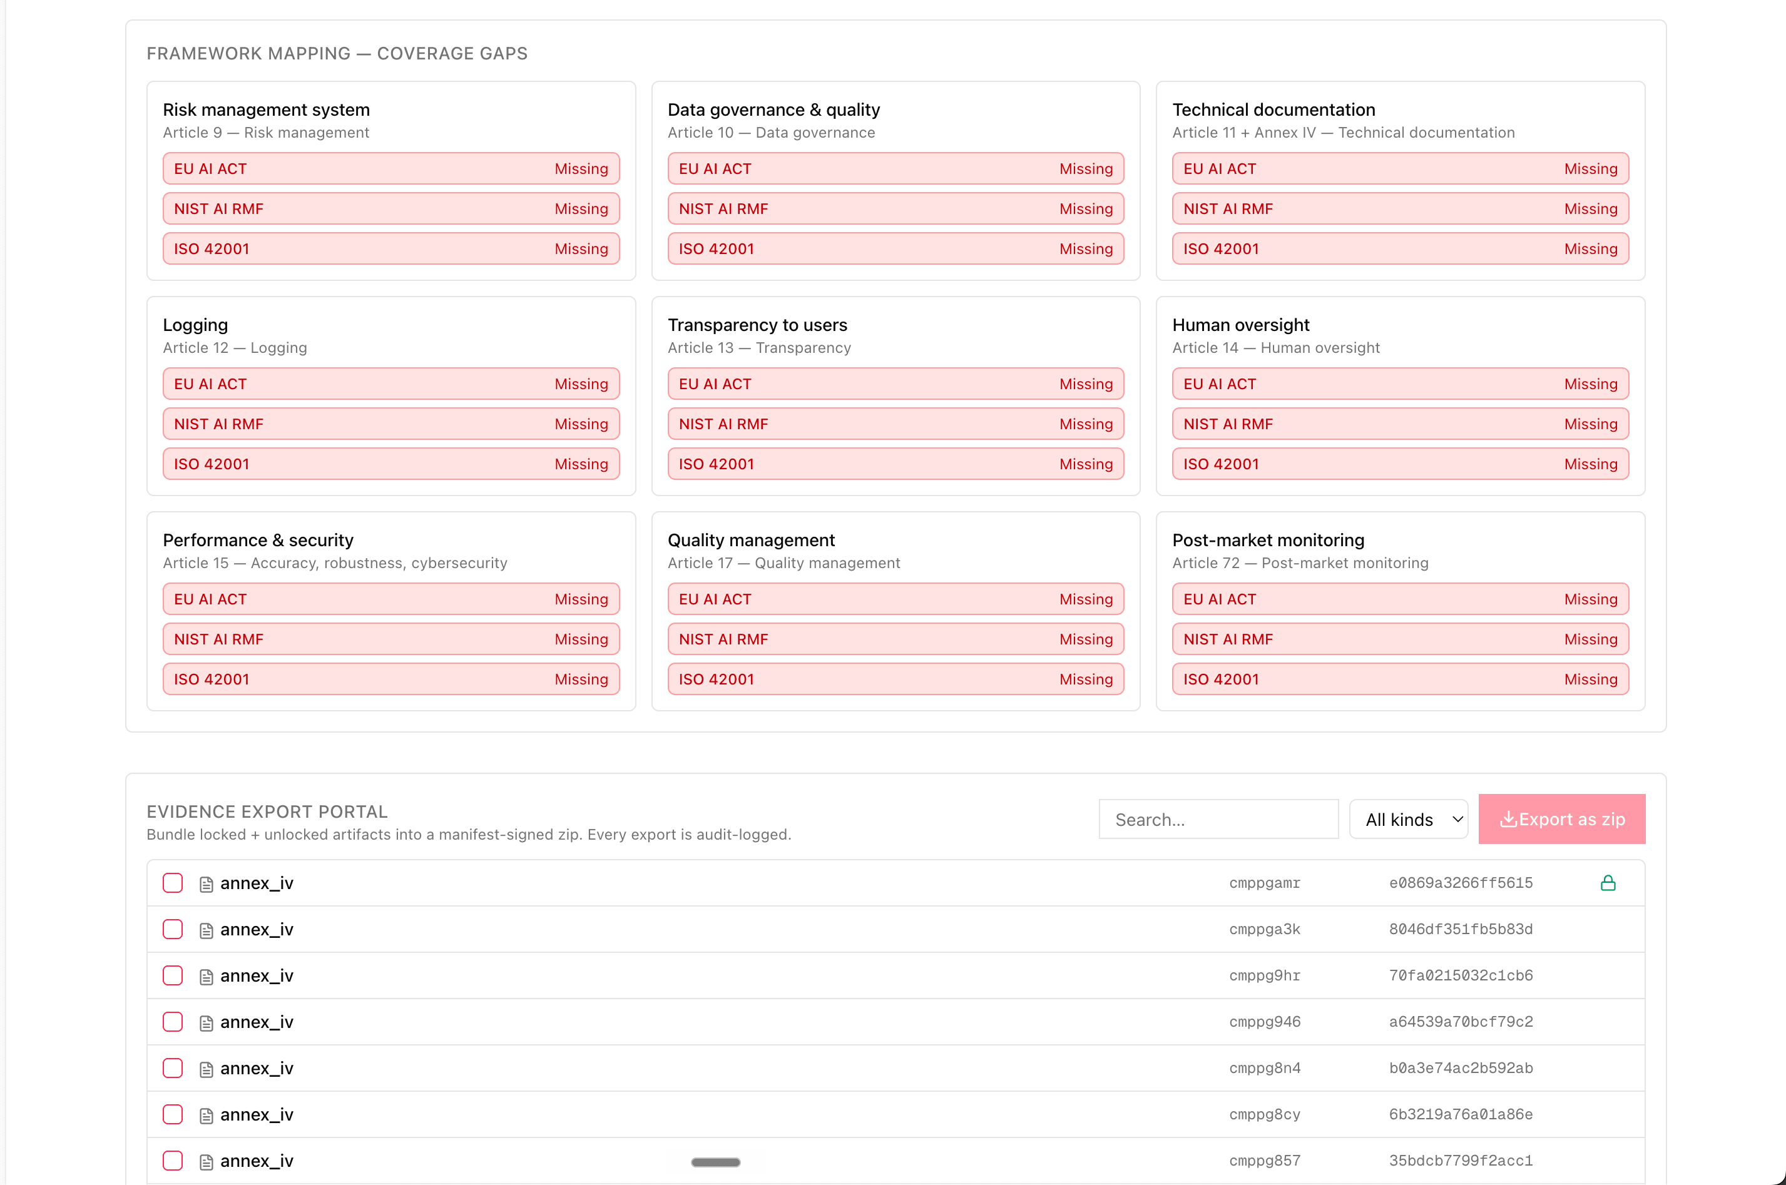
Task: Click the NIST AI RMF row under Human oversight
Action: coord(1401,424)
